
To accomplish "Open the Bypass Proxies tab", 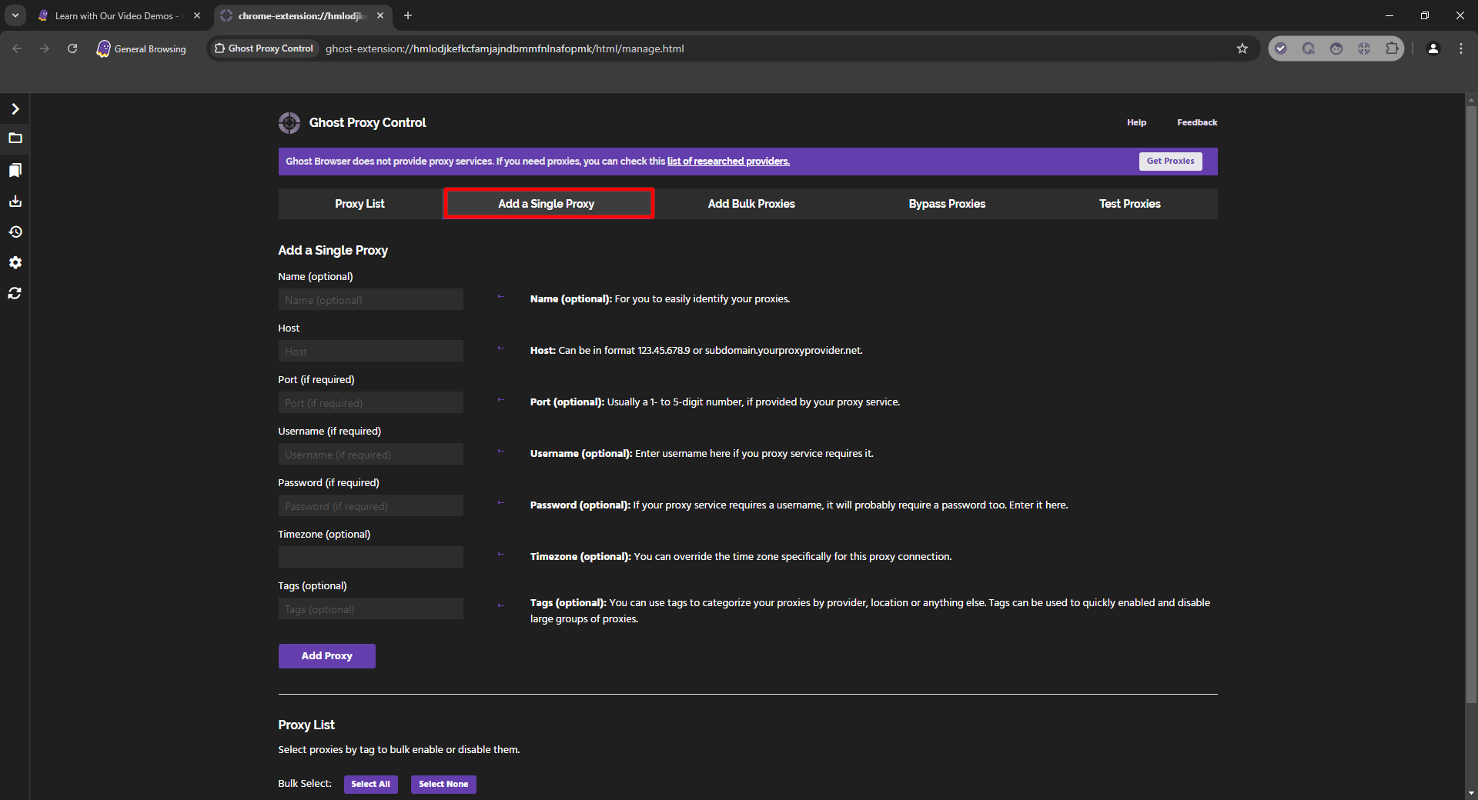I will tap(946, 204).
